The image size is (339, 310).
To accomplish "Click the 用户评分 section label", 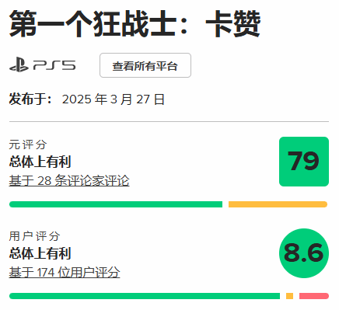I will 34,236.
